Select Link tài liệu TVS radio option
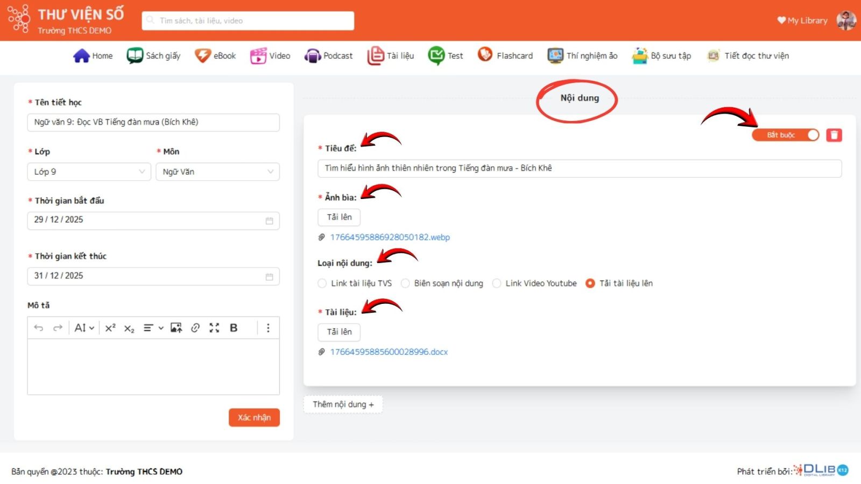 click(x=322, y=283)
